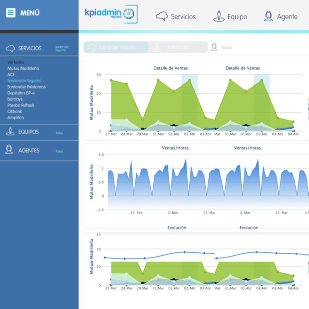Open the hamburger menu icon
This screenshot has width=309, height=309.
coord(11,13)
